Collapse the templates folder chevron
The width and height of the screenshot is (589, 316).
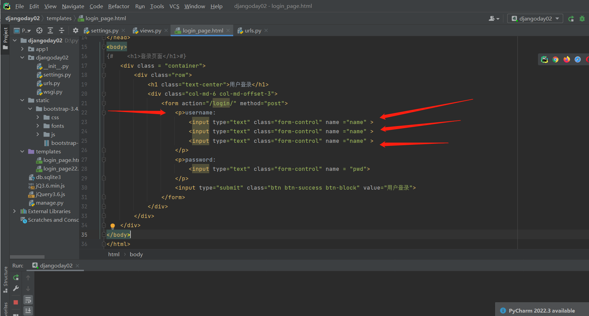22,151
